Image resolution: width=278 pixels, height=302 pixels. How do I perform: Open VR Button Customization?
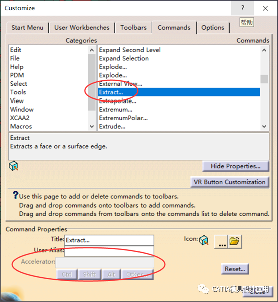(230, 182)
